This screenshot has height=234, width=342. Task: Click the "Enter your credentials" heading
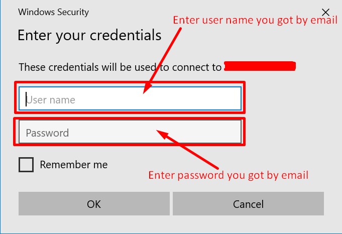(x=89, y=35)
